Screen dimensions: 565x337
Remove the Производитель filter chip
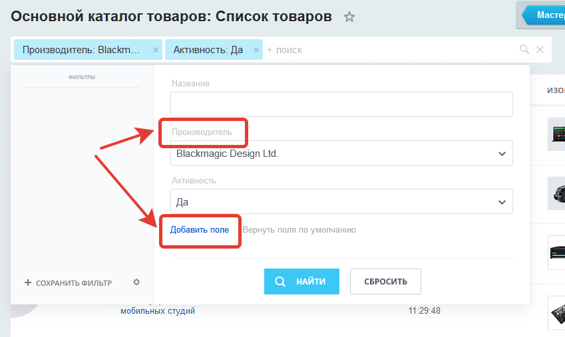point(156,50)
